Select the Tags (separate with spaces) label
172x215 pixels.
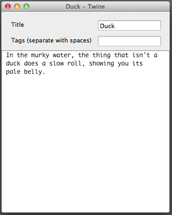coord(51,41)
